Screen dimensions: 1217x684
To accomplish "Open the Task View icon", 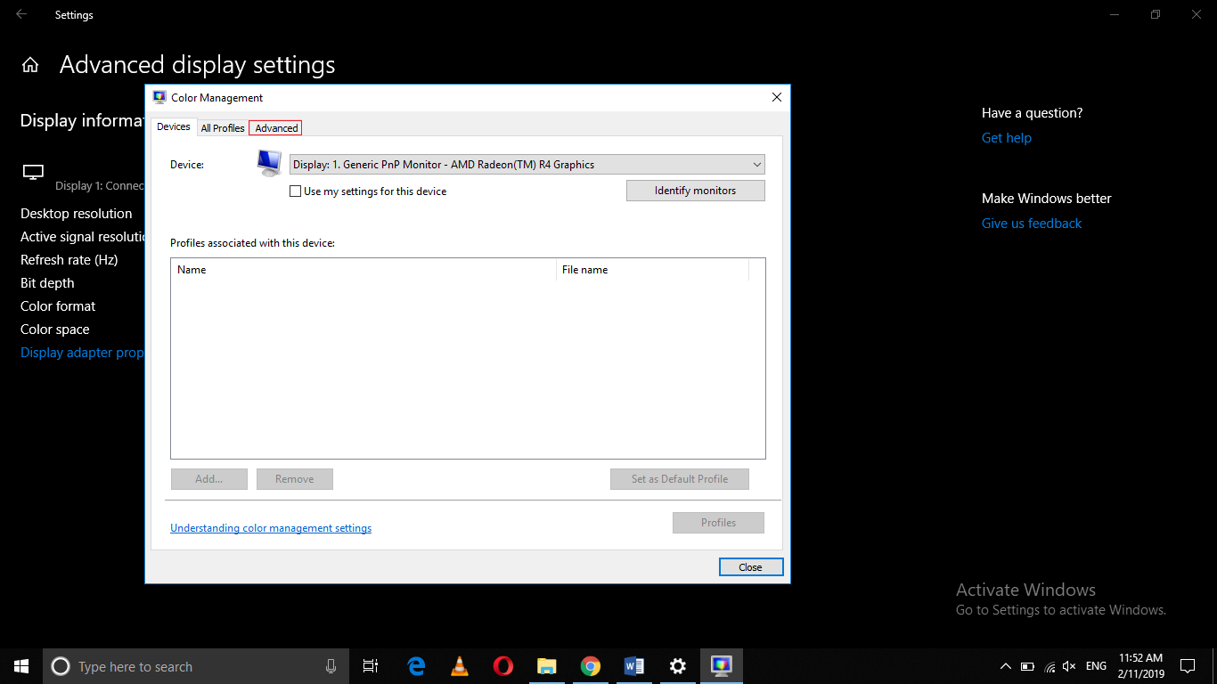I will (x=370, y=665).
